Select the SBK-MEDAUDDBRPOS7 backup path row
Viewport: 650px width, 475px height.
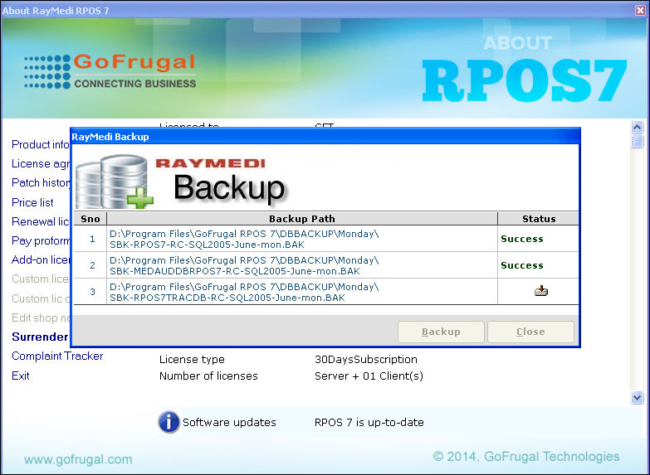pyautogui.click(x=302, y=265)
